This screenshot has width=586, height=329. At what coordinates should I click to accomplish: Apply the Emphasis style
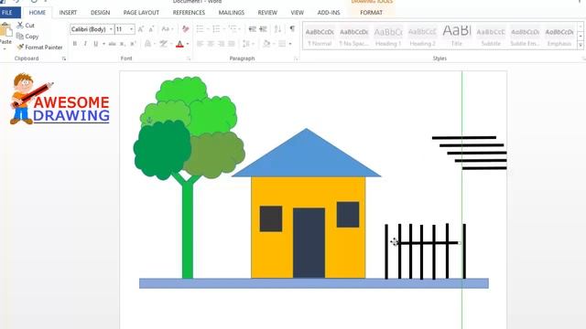pos(559,37)
